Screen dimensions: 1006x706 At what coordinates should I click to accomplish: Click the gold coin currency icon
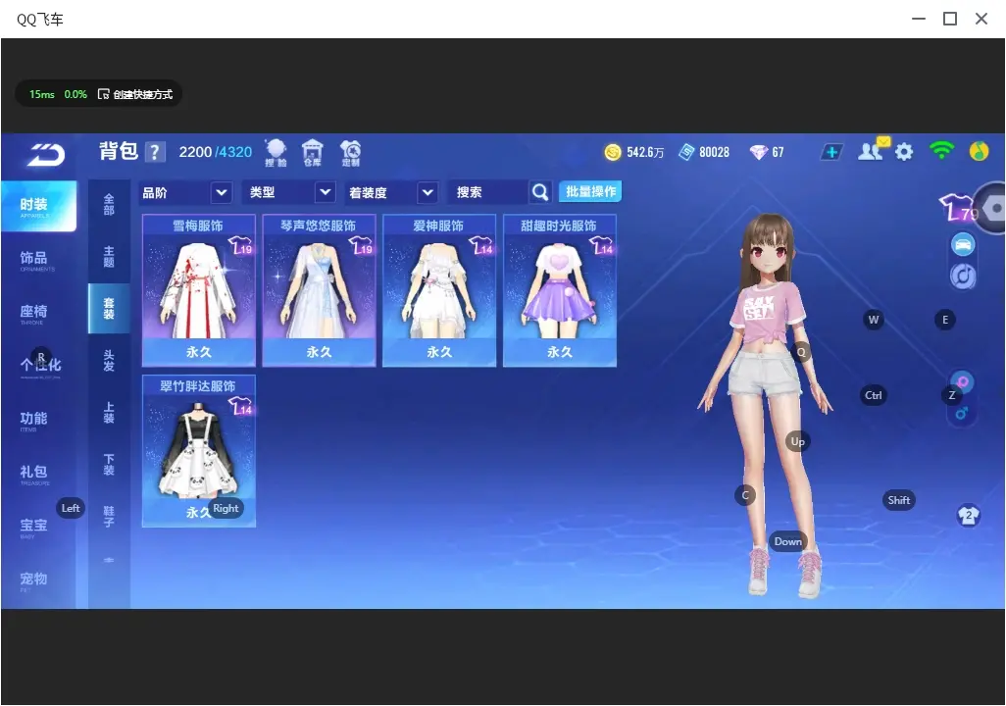[x=613, y=152]
